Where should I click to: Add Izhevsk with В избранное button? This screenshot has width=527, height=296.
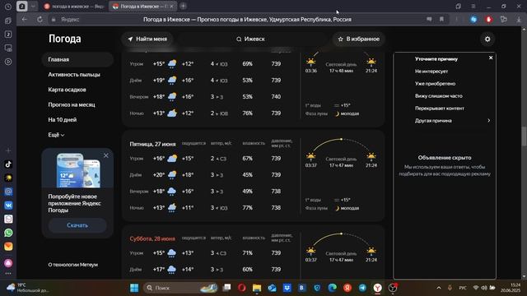[359, 39]
